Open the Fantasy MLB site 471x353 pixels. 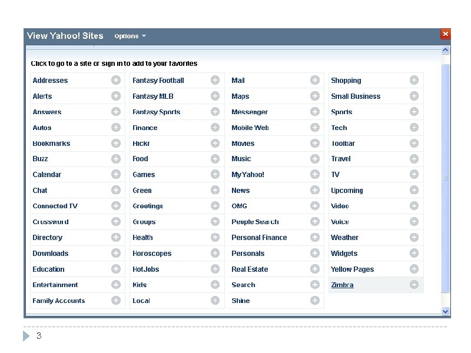point(153,96)
